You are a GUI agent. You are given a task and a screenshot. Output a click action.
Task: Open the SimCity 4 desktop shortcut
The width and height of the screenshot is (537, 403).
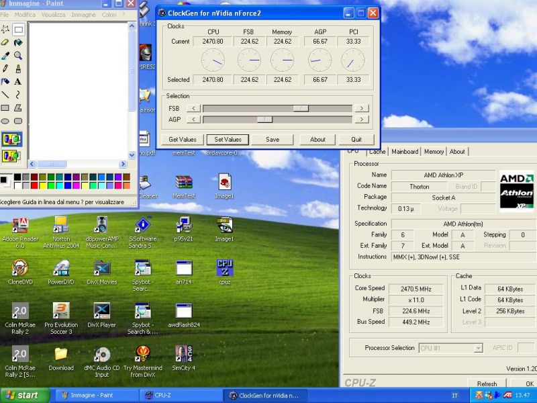pos(183,358)
